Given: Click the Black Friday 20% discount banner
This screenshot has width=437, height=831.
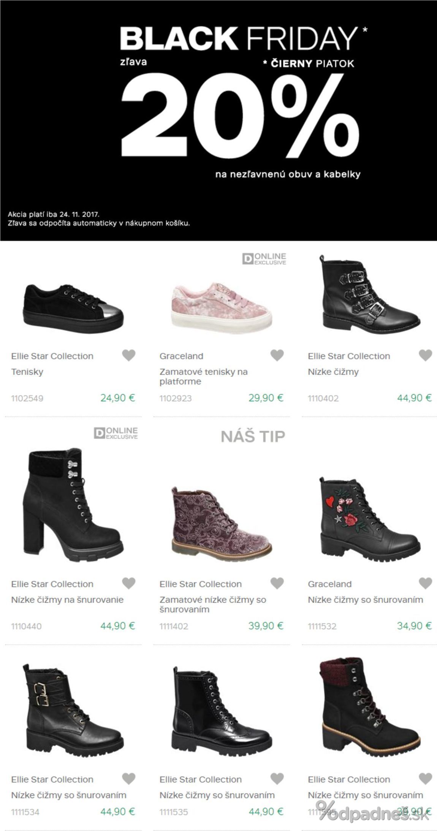Looking at the screenshot, I should pyautogui.click(x=218, y=120).
